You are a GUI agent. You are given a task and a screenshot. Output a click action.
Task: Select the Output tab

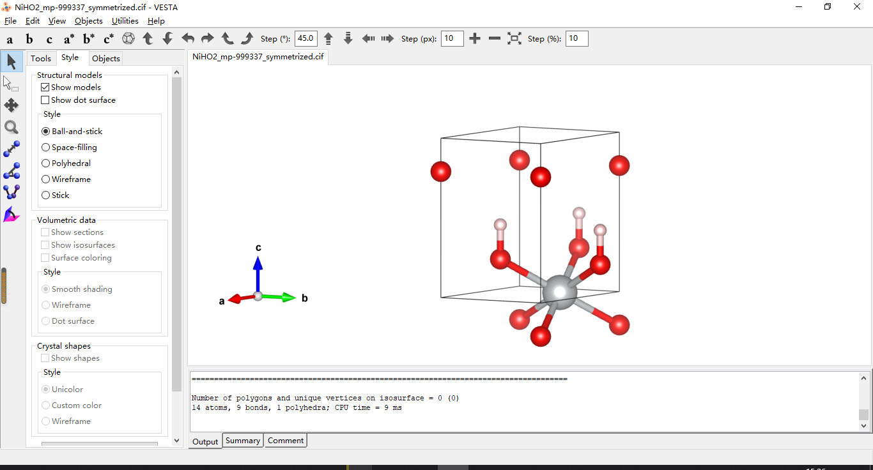point(205,441)
